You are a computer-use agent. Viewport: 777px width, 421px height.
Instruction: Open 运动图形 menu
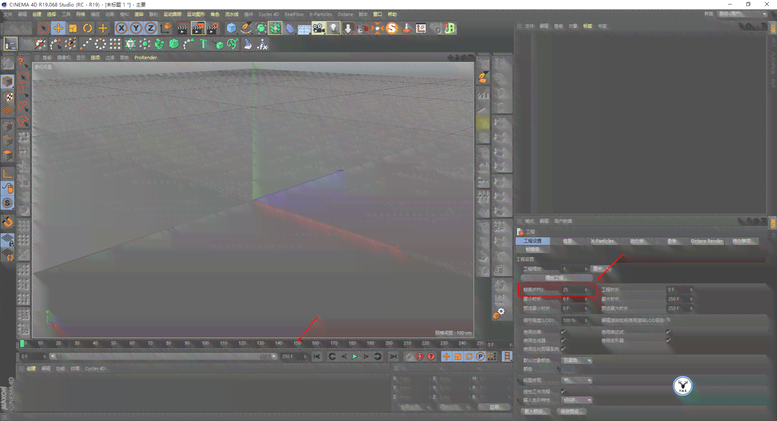click(196, 14)
